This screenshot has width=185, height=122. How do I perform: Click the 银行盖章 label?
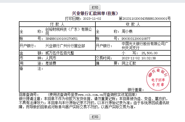(x=136, y=90)
